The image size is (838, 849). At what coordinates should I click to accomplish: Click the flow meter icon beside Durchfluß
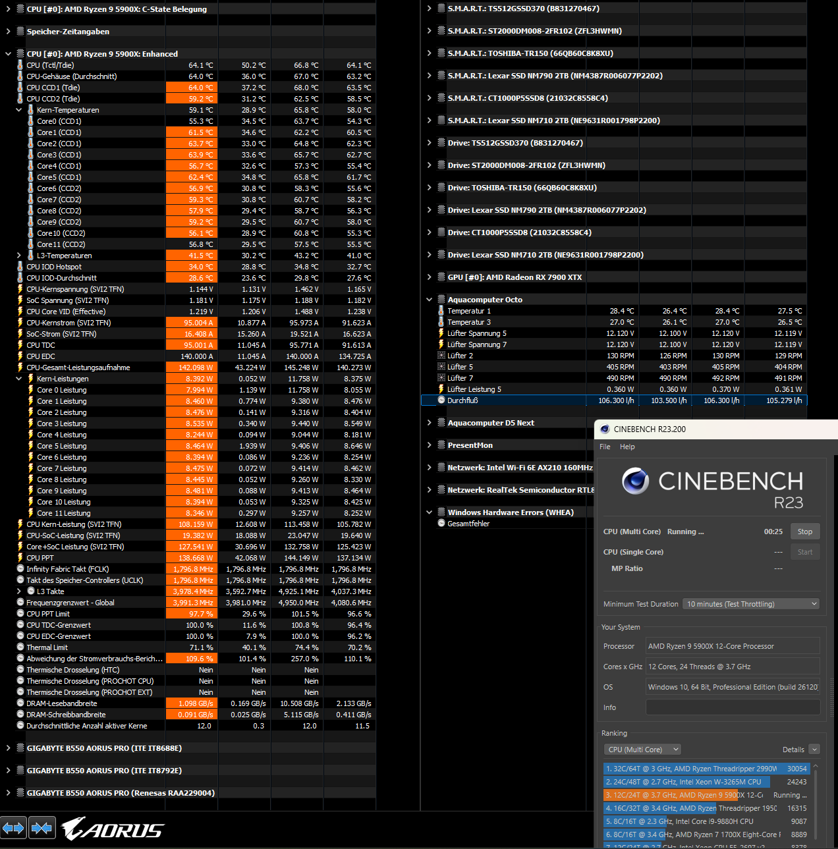(x=441, y=400)
